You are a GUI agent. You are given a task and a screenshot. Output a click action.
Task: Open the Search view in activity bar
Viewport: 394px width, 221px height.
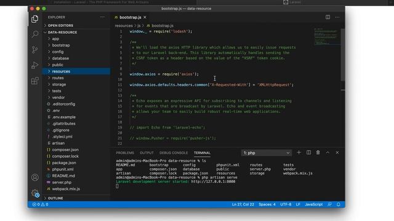[x=35, y=34]
